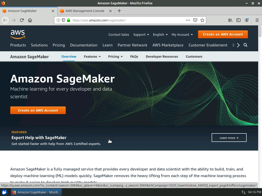Image resolution: width=262 pixels, height=196 pixels.
Task: Open the desktop start menu icon
Action: pos(4,192)
